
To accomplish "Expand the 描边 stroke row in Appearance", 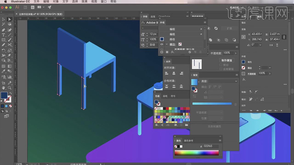I will pyautogui.click(x=166, y=44).
